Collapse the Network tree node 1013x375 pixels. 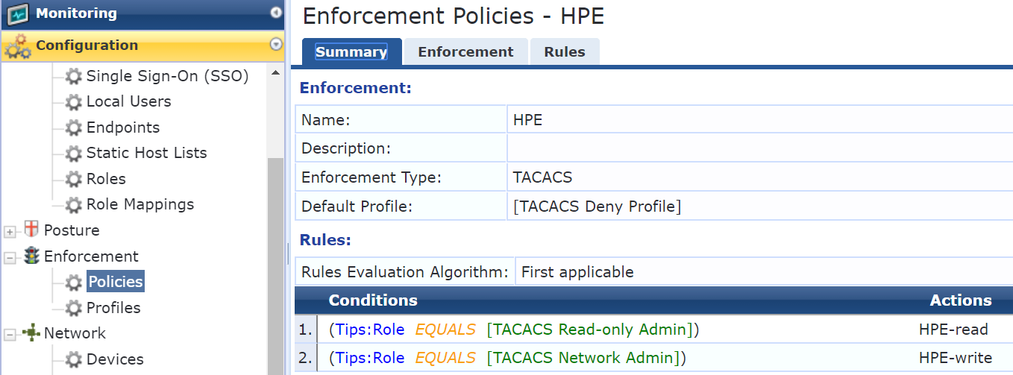coord(10,334)
